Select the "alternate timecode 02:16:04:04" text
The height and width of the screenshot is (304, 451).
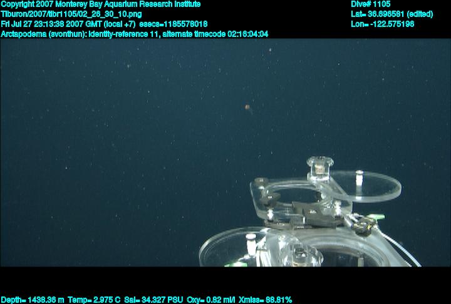pyautogui.click(x=215, y=34)
